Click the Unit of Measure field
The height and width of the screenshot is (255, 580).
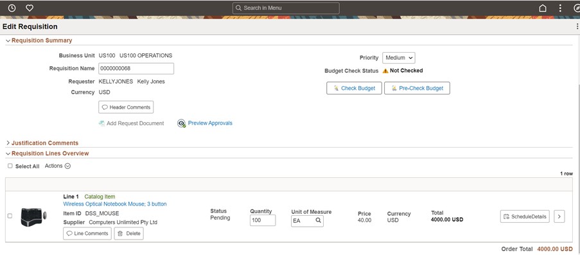click(x=307, y=221)
